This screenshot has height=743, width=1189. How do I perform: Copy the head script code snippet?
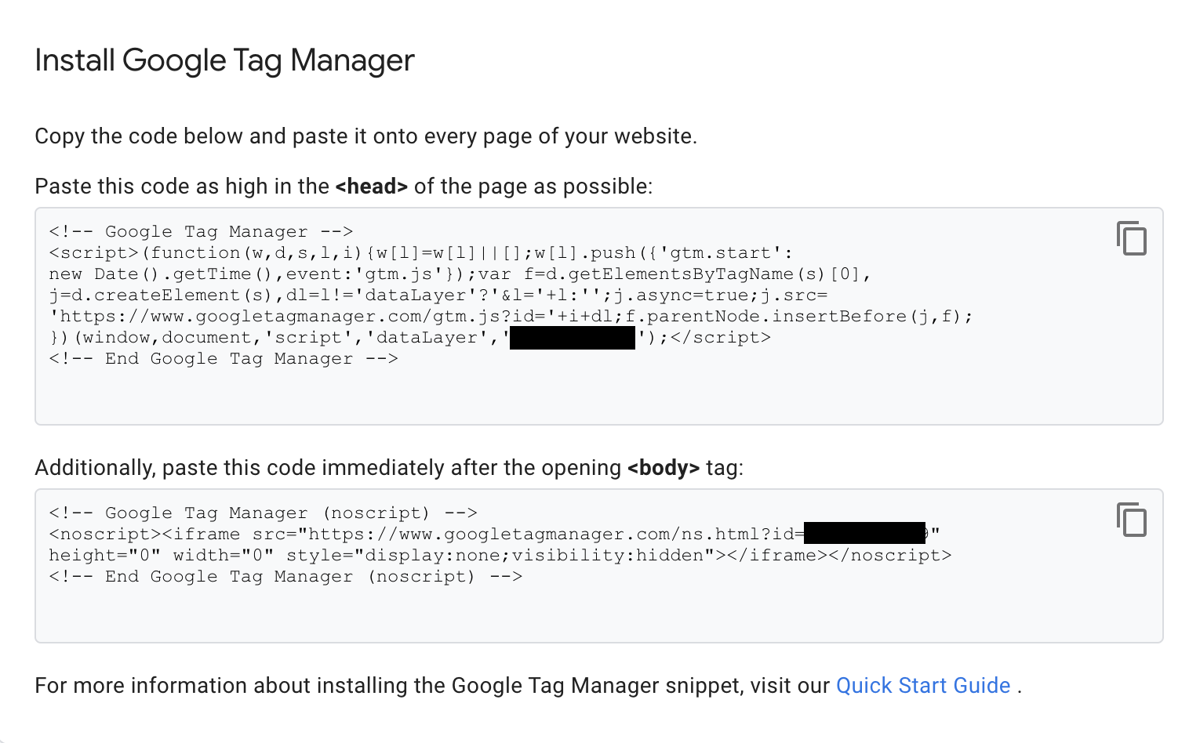[x=1131, y=238]
